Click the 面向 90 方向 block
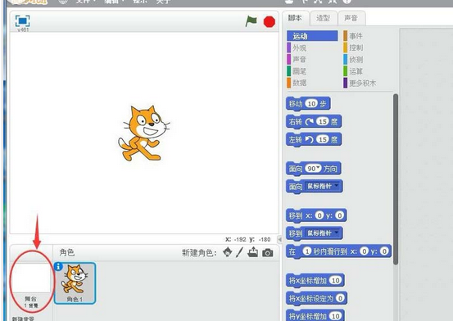Image resolution: width=453 pixels, height=321 pixels. click(x=314, y=169)
